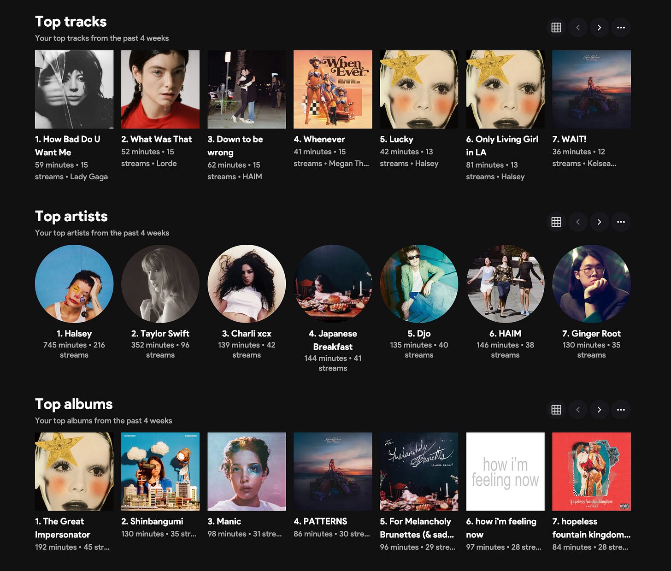The width and height of the screenshot is (671, 571).
Task: Click album title '5. For Melancholy Brunettes'
Action: pyautogui.click(x=417, y=528)
